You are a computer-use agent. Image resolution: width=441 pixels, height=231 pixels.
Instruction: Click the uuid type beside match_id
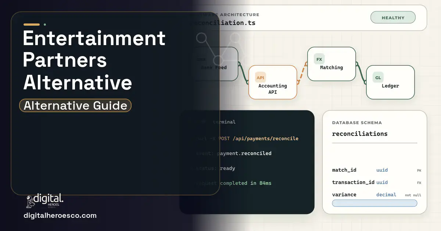pyautogui.click(x=382, y=170)
